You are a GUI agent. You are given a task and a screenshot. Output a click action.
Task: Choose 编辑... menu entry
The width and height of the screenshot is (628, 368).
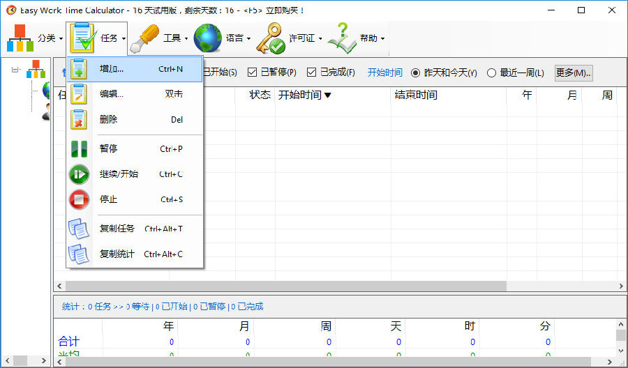click(135, 94)
